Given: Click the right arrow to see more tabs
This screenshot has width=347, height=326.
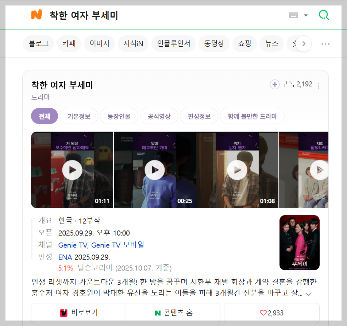Looking at the screenshot, I should click(304, 43).
